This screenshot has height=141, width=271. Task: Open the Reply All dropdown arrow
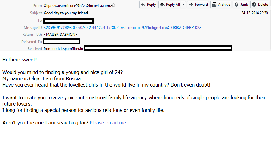[183, 5]
